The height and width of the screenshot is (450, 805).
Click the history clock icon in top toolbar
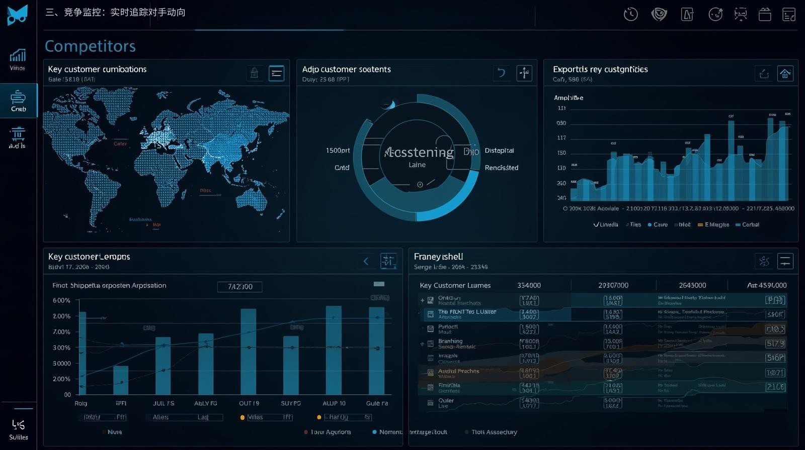[x=630, y=15]
